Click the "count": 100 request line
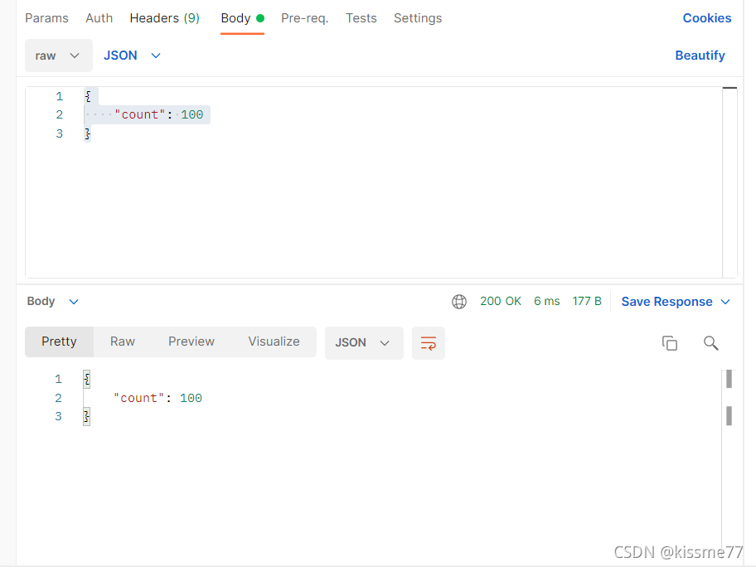This screenshot has height=567, width=756. (158, 114)
